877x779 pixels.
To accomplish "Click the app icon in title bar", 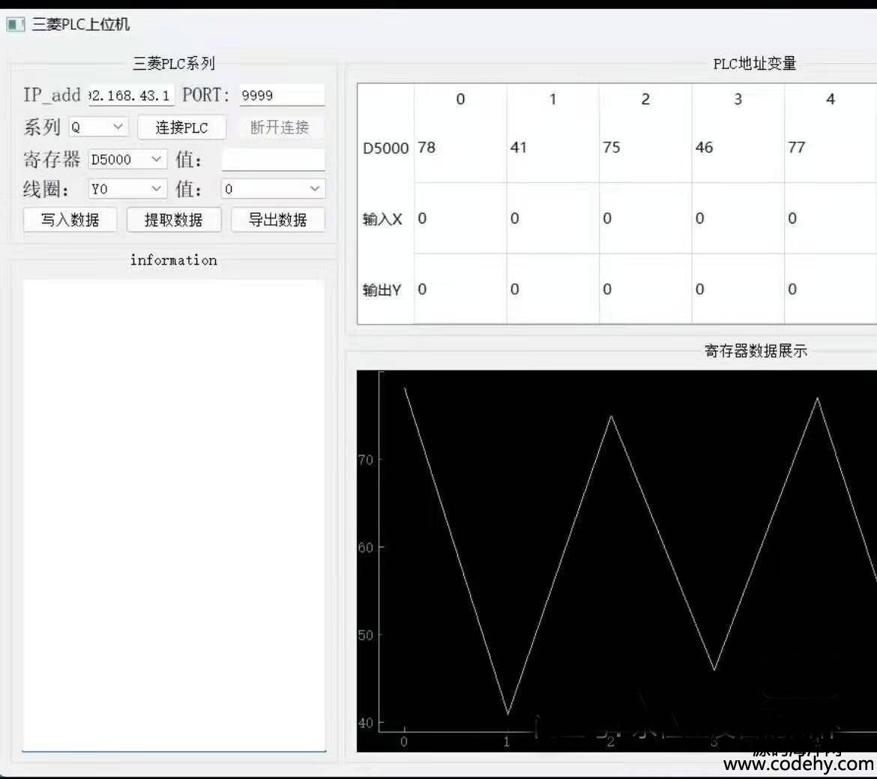I will (15, 24).
